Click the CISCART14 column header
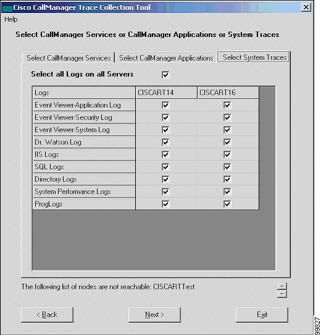Image resolution: width=321 pixels, height=335 pixels. (x=166, y=93)
